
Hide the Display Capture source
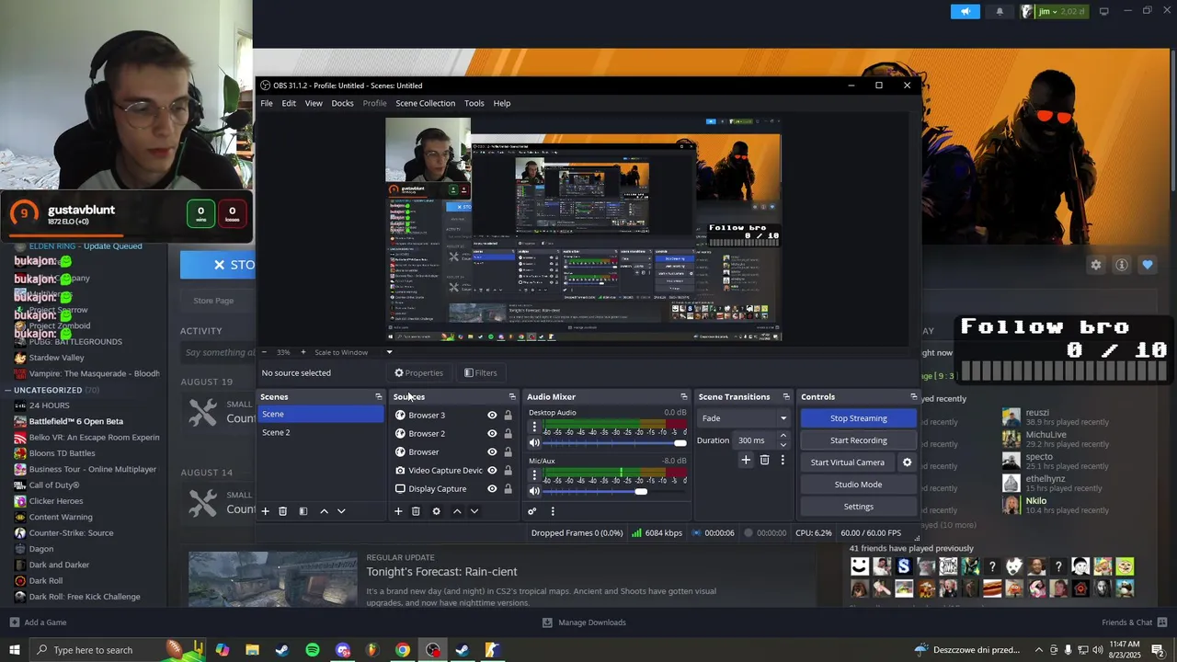492,489
